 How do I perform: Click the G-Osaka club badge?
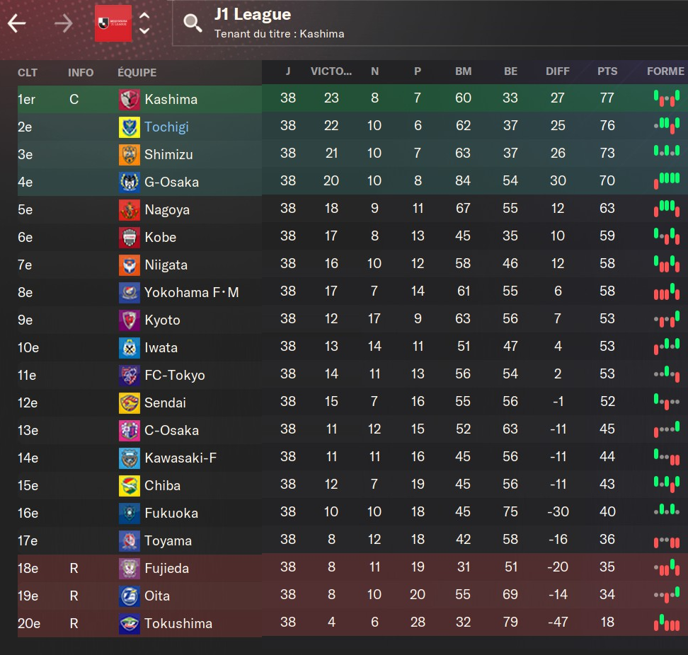[130, 182]
